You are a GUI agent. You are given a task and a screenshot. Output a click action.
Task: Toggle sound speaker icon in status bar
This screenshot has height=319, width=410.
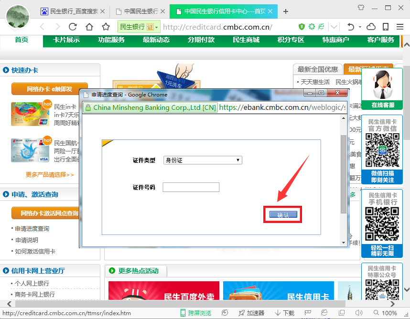click(359, 313)
